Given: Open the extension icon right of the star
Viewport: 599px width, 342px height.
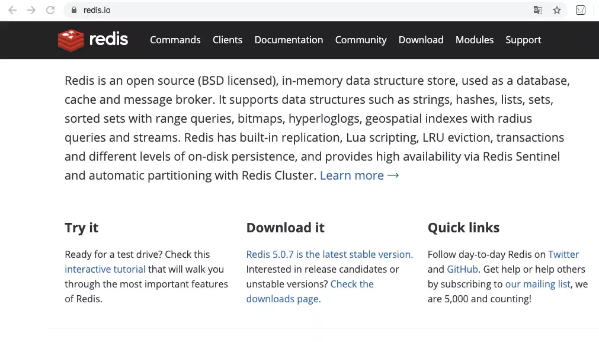Looking at the screenshot, I should click(581, 10).
